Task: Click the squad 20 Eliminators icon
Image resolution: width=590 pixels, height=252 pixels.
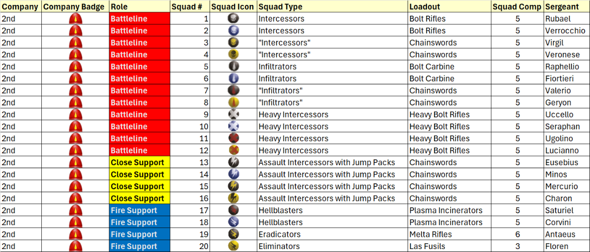Action: pos(234,246)
